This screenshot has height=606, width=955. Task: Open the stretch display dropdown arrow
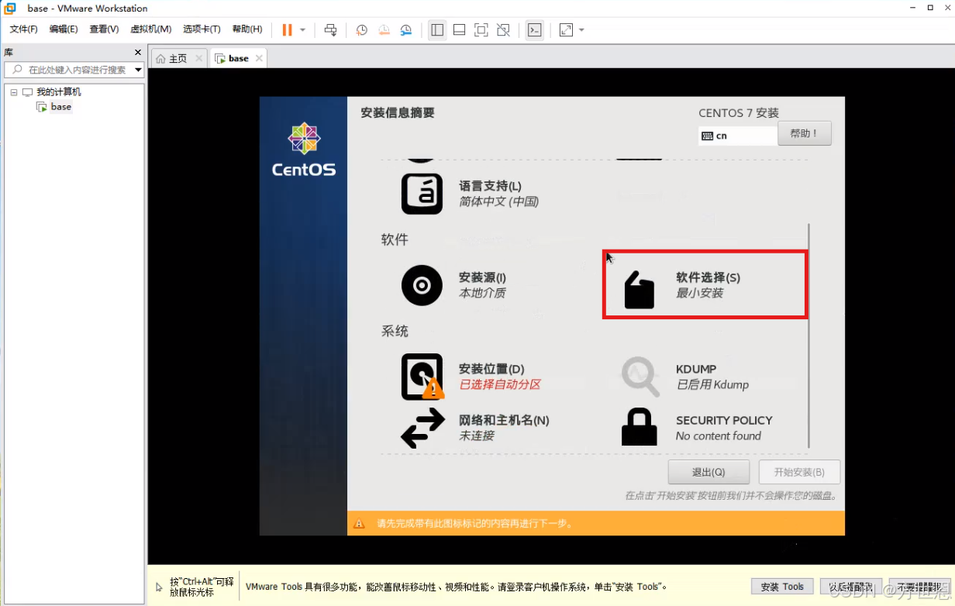[581, 30]
